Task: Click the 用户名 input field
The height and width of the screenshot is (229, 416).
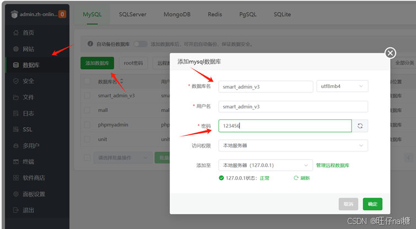Action: coord(293,107)
